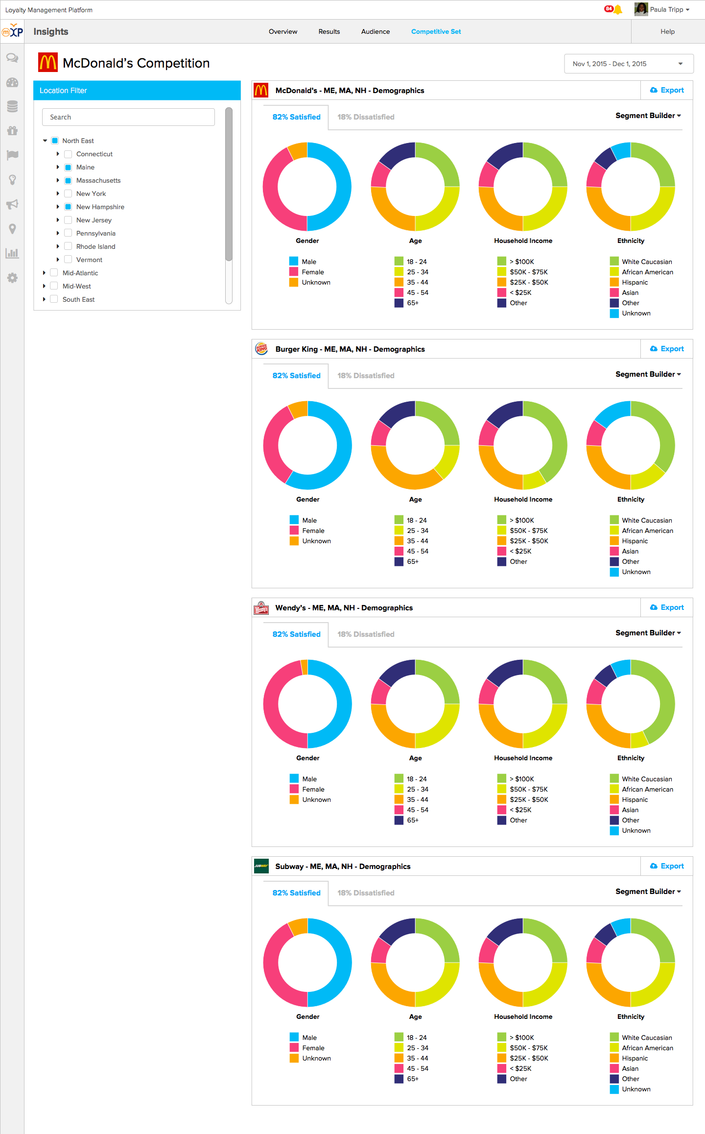The image size is (705, 1134).
Task: Open the Nov 1 - Dec 1, 2015 date range dropdown
Action: coord(629,64)
